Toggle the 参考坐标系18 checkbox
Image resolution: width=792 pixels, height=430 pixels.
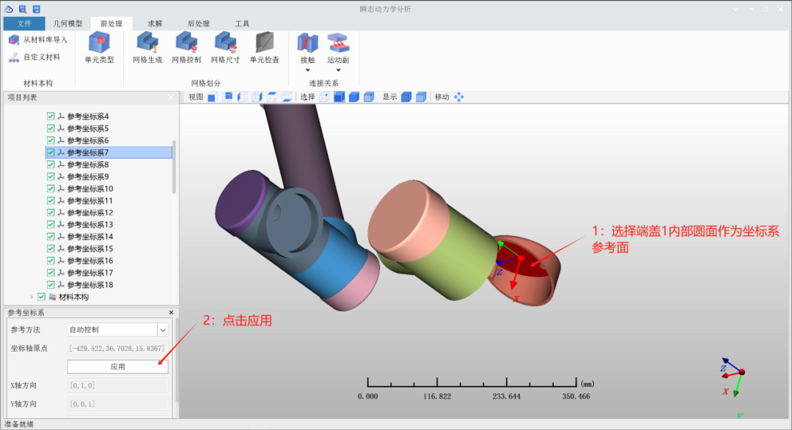(x=51, y=285)
